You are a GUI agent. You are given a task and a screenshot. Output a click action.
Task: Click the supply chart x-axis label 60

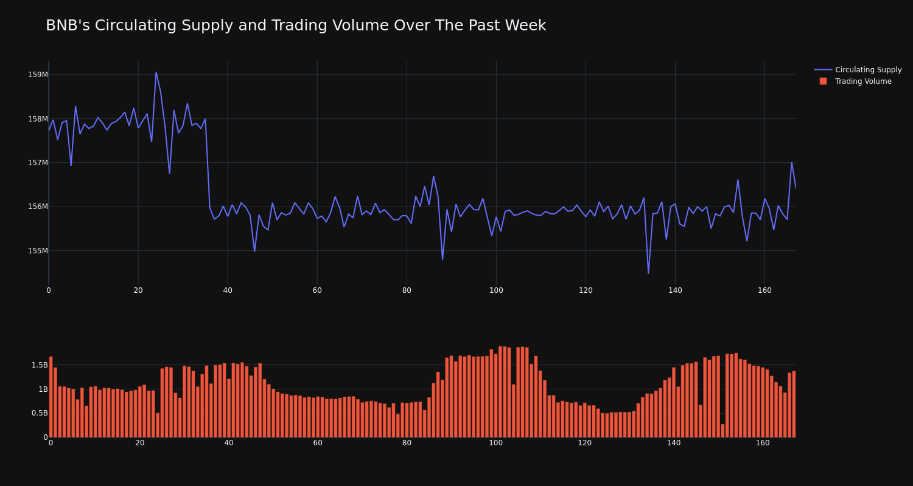[317, 290]
